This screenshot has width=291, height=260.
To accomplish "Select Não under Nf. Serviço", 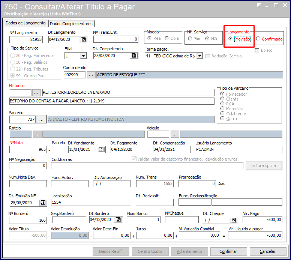I will [207, 38].
